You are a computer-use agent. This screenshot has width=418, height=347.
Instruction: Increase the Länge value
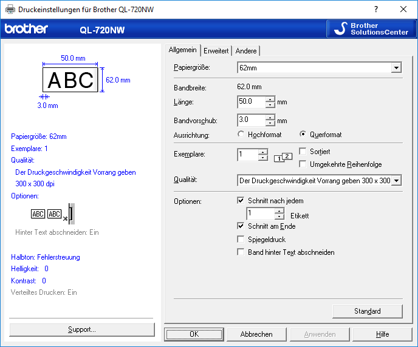tap(270, 99)
